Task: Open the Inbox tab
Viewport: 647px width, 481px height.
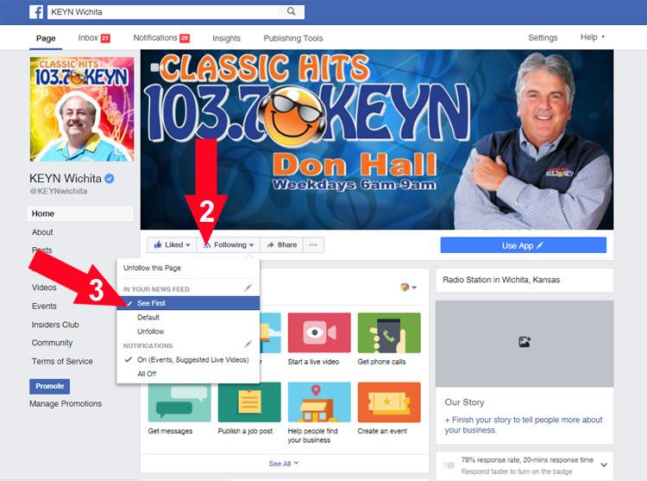Action: pos(94,38)
